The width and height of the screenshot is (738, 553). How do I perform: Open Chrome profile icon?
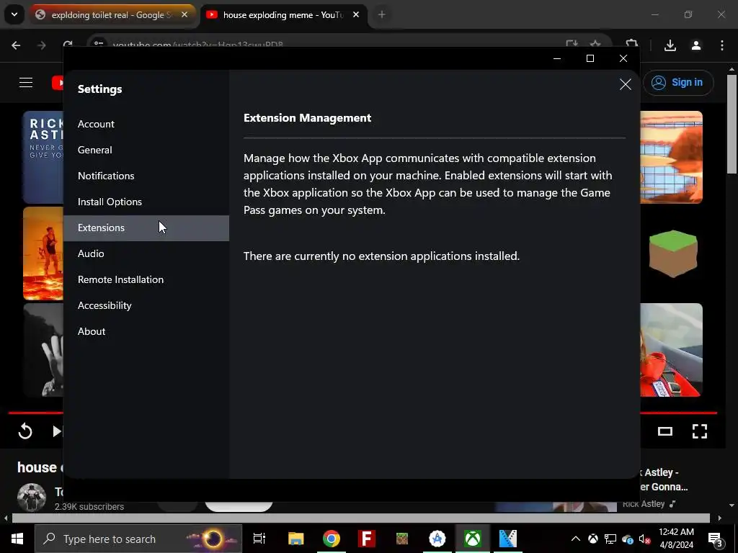696,45
